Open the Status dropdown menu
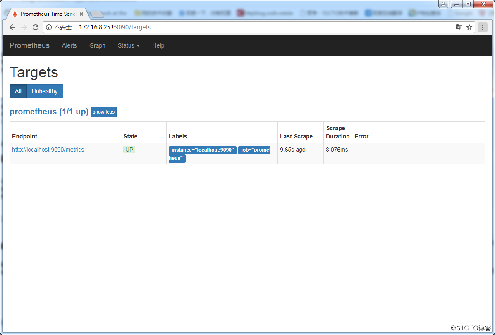The width and height of the screenshot is (495, 335). point(128,45)
